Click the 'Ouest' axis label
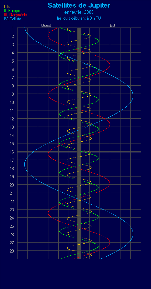The width and height of the screenshot is (151, 289). 46,25
